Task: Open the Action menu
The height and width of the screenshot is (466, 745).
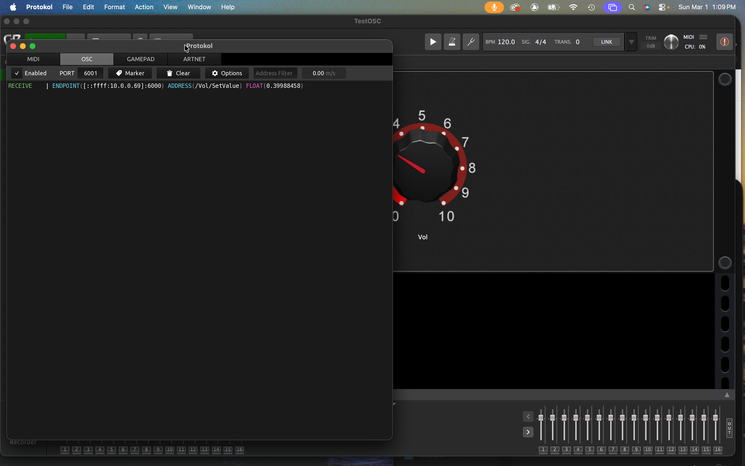Action: point(144,7)
